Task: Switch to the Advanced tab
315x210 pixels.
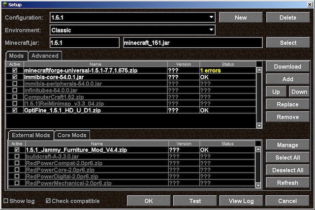Action: coord(45,56)
